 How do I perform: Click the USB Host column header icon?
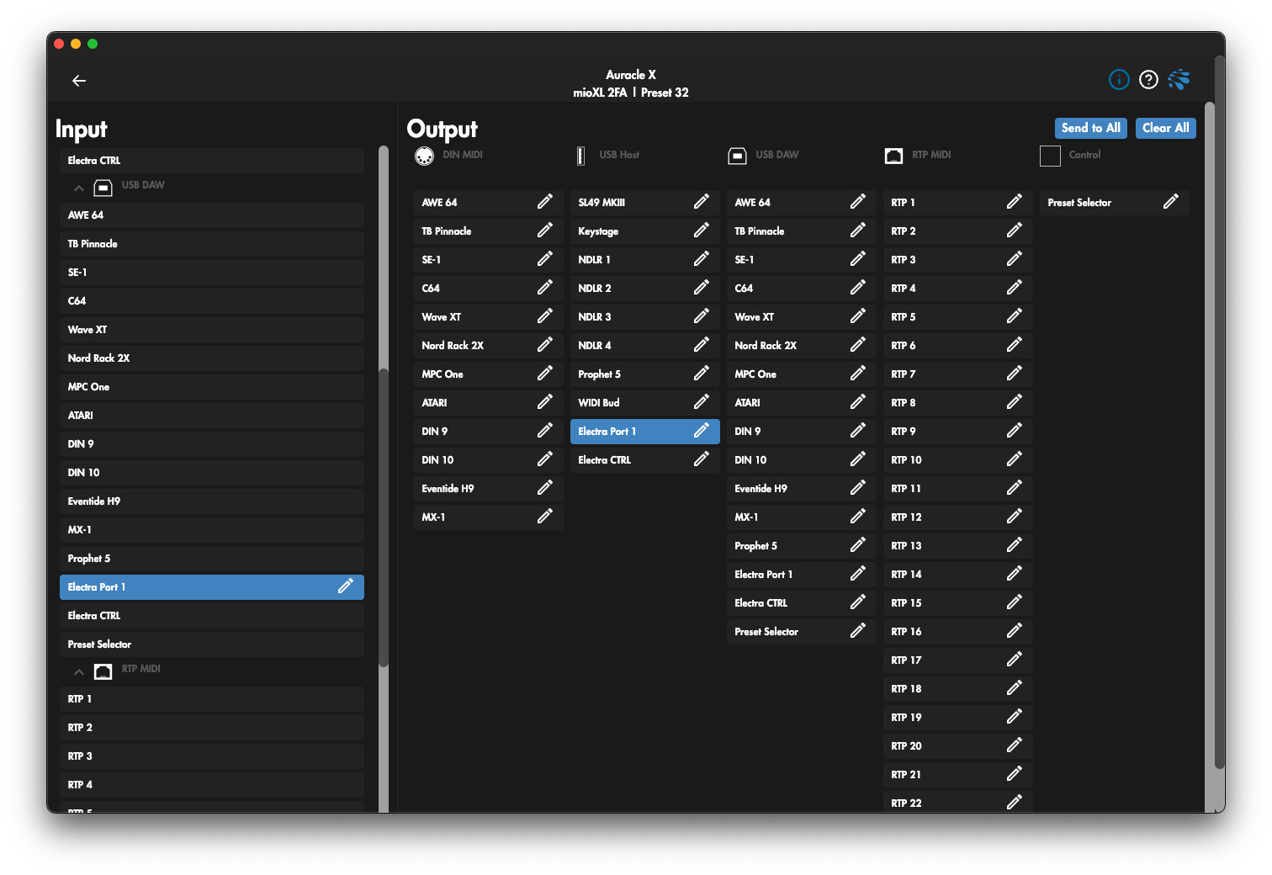[x=580, y=155]
